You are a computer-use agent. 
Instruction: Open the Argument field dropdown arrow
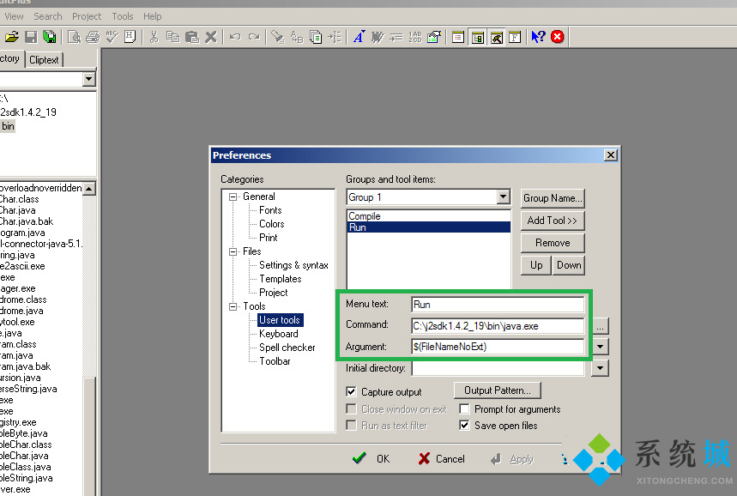pos(599,346)
